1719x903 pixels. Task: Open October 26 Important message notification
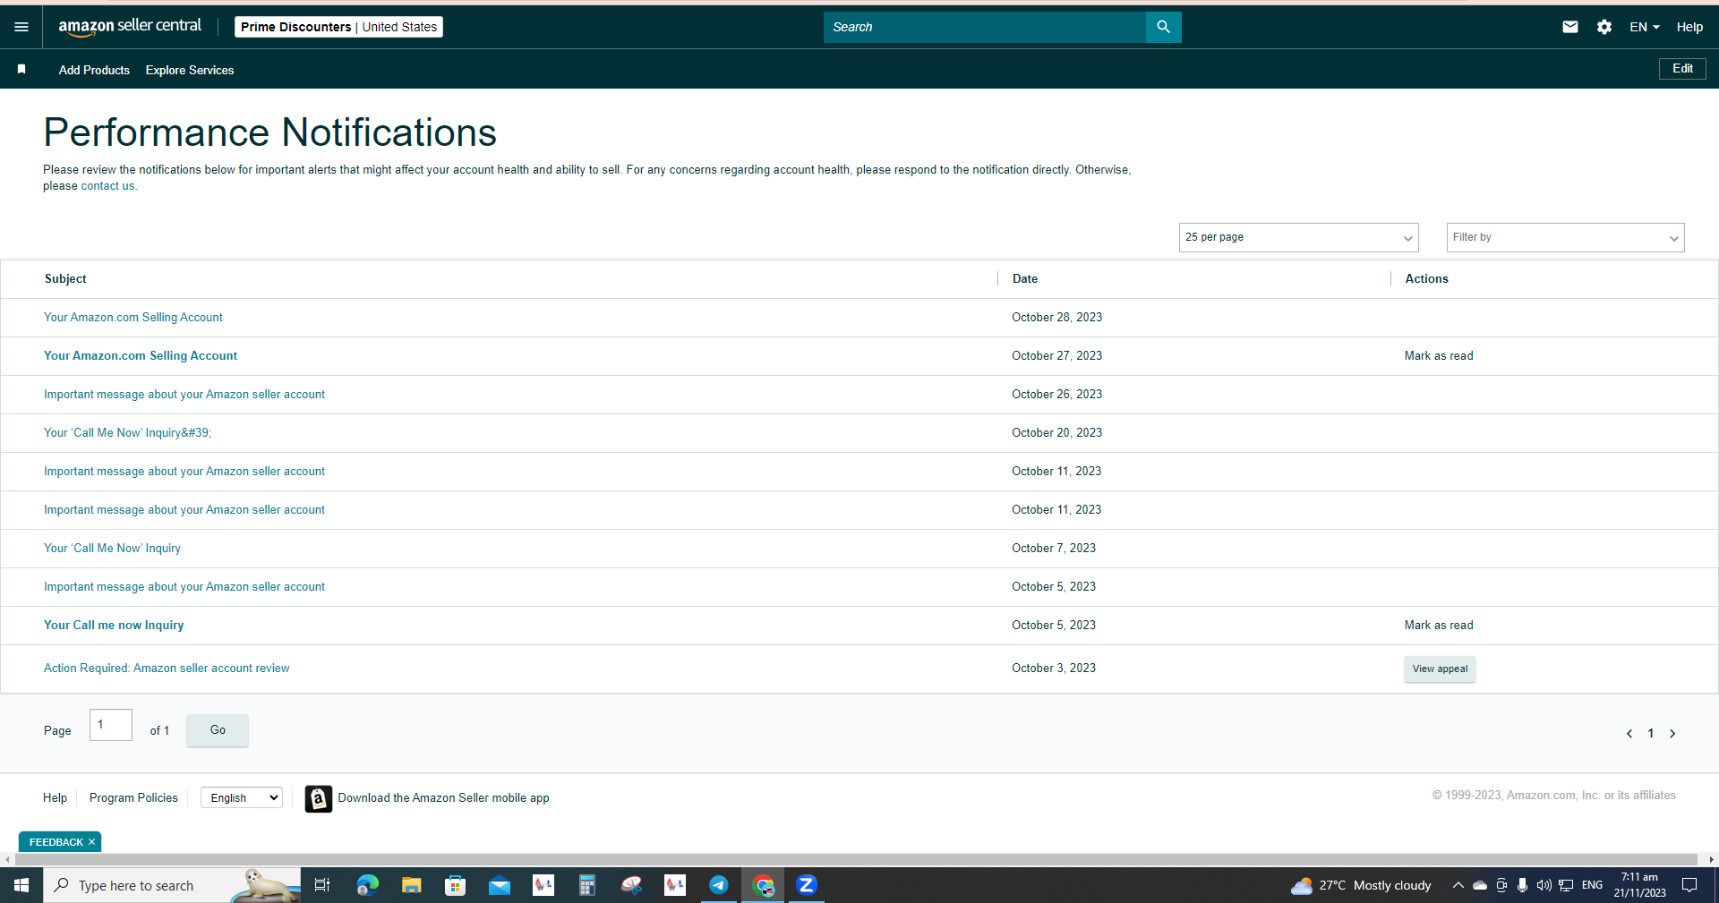point(184,394)
